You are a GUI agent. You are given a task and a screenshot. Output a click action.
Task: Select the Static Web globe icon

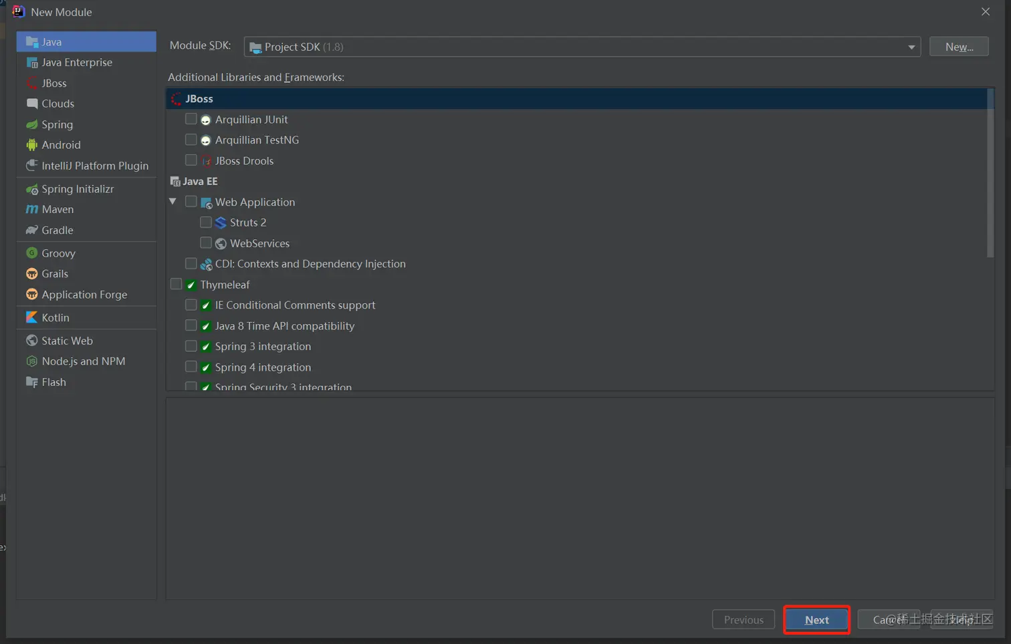click(x=31, y=341)
